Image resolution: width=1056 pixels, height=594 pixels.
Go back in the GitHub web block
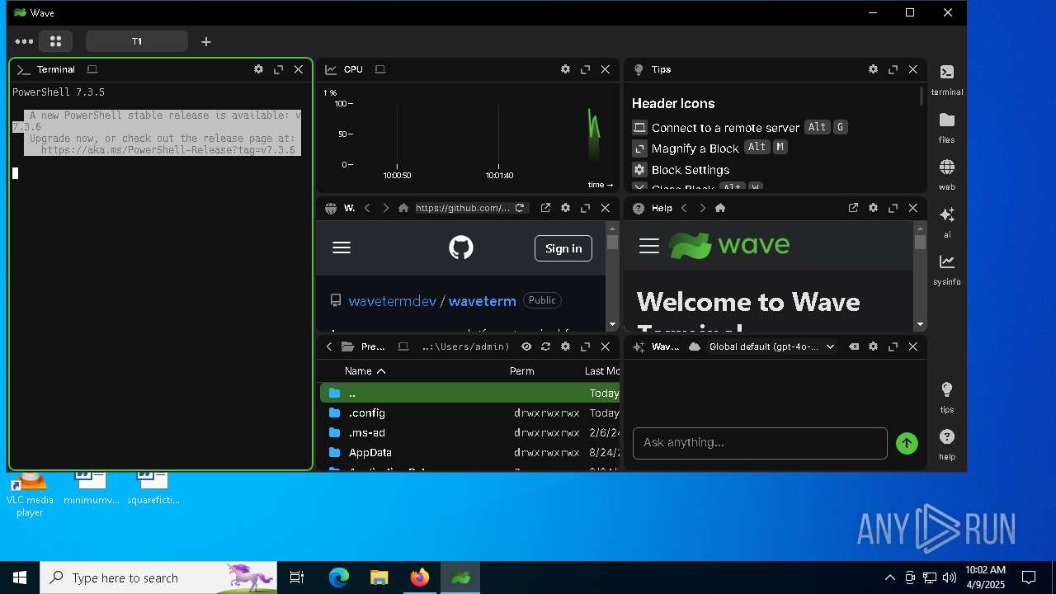(367, 208)
